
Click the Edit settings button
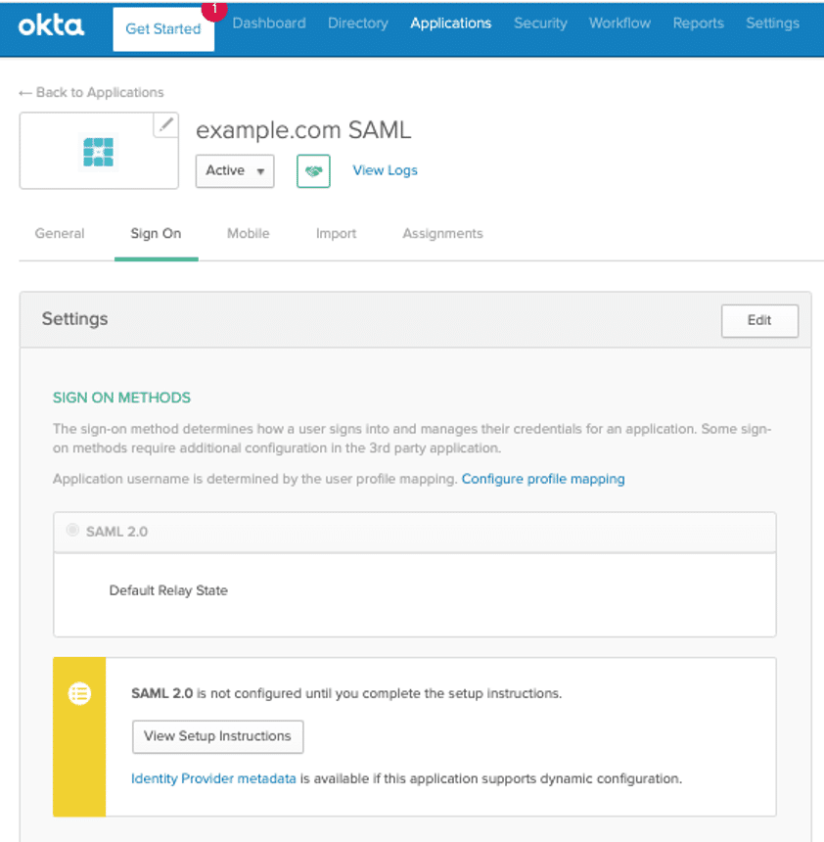(x=759, y=320)
